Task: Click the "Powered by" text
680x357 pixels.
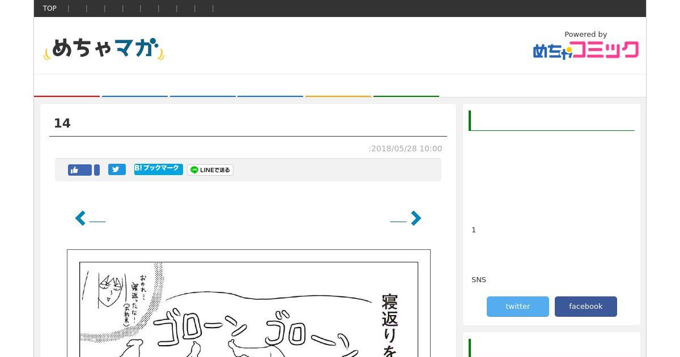Action: [586, 35]
